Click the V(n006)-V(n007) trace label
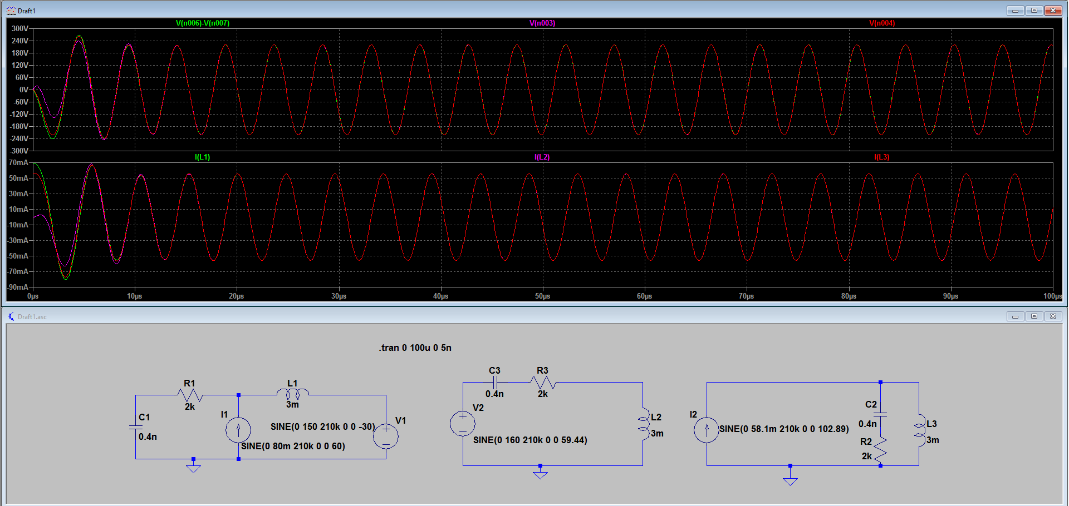Image resolution: width=1069 pixels, height=506 pixels. coord(203,23)
